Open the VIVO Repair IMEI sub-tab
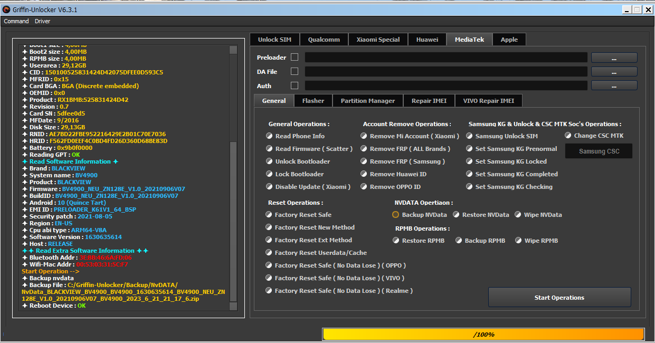The width and height of the screenshot is (655, 343). [x=488, y=101]
